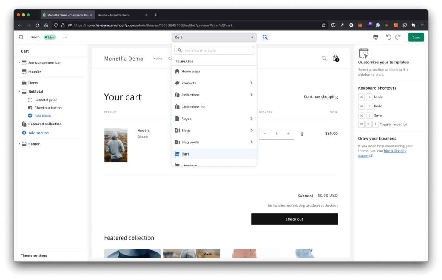
Task: Open the Cart template selector dropdown
Action: 214,37
